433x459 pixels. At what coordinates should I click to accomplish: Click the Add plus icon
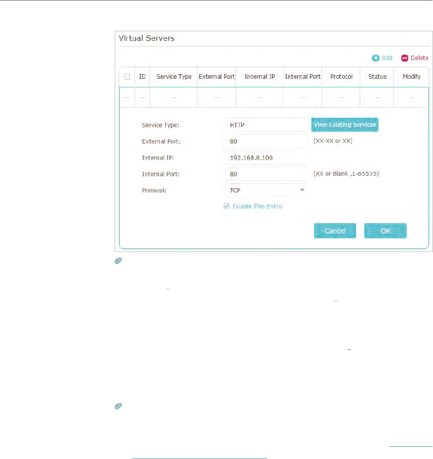(x=375, y=58)
